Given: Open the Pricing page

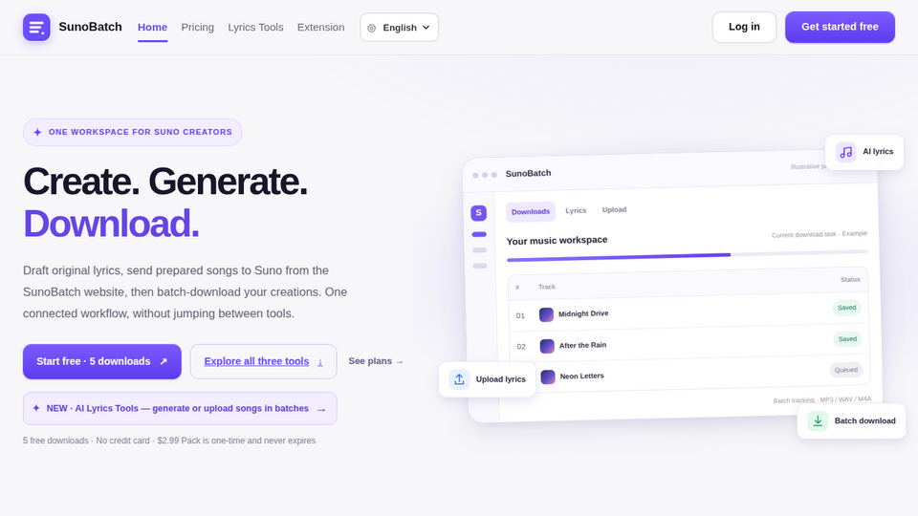Looking at the screenshot, I should click(x=197, y=28).
